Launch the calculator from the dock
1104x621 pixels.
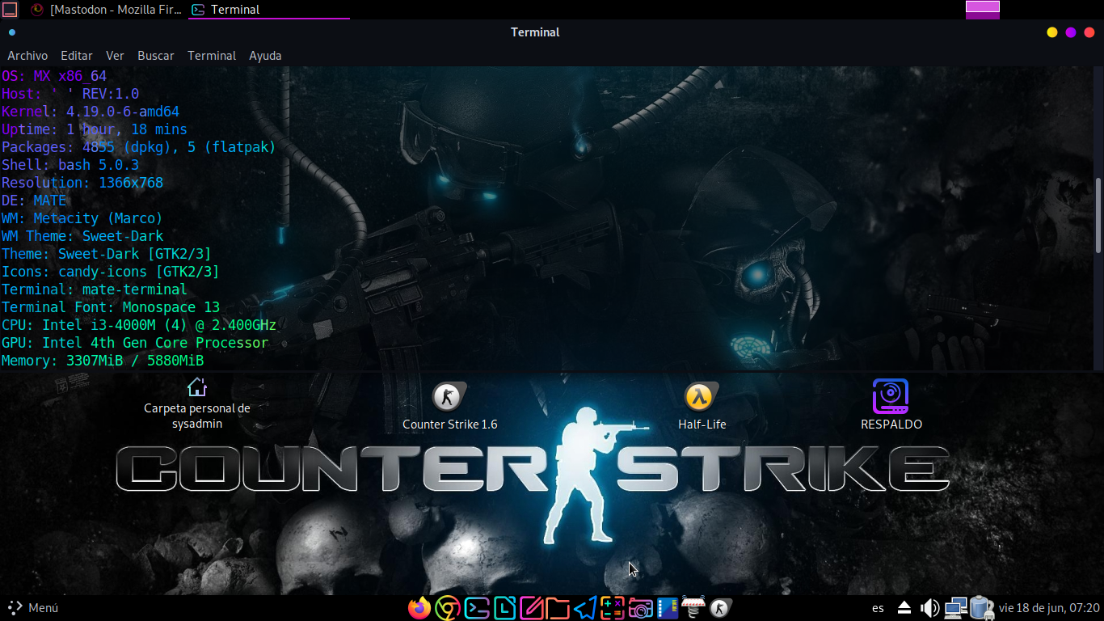(613, 608)
